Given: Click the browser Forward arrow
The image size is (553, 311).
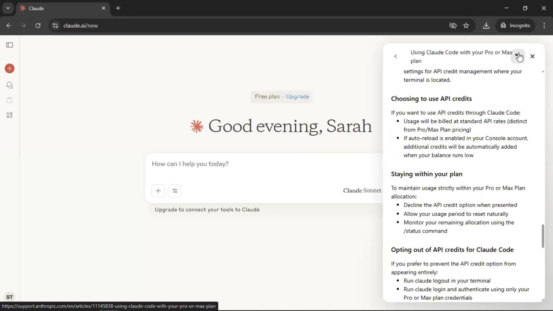Looking at the screenshot, I should pos(23,26).
